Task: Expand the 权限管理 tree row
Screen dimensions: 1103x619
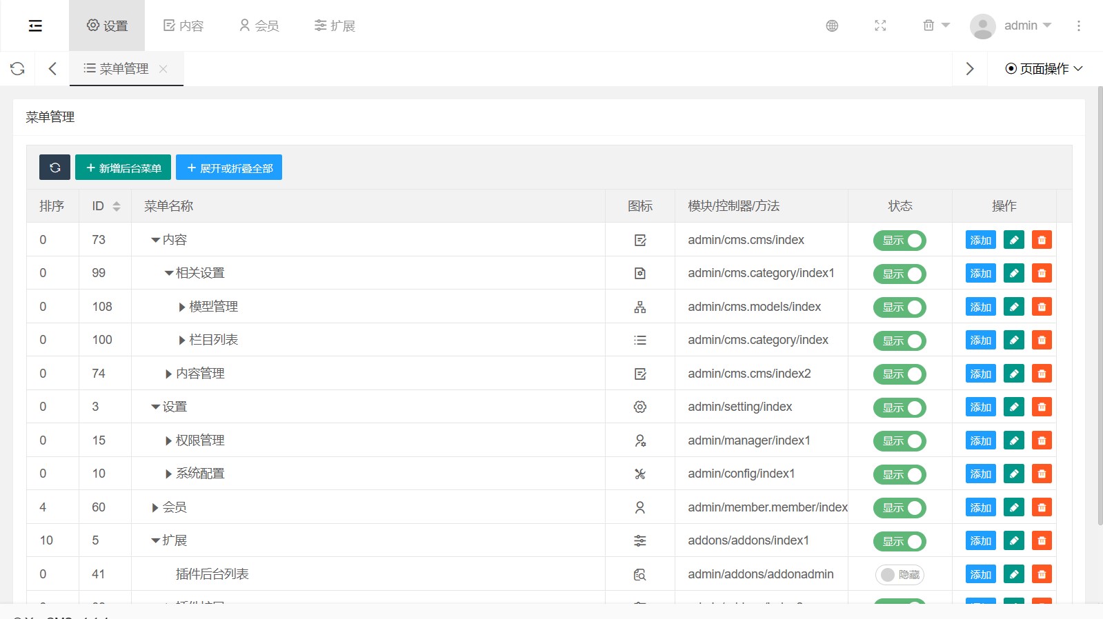Action: coord(169,440)
